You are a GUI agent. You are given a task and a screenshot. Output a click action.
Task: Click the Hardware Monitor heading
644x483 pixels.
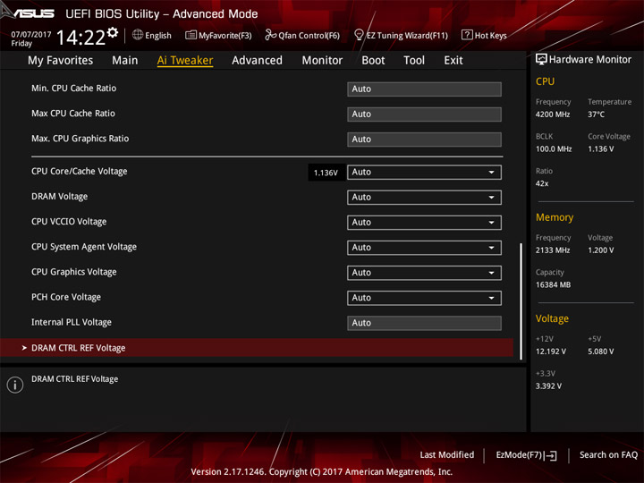click(590, 60)
